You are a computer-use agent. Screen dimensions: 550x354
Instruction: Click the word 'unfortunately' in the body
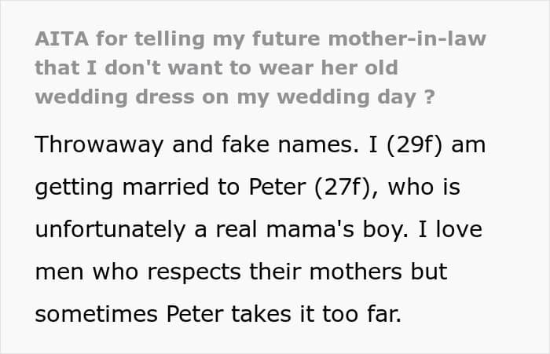110,229
